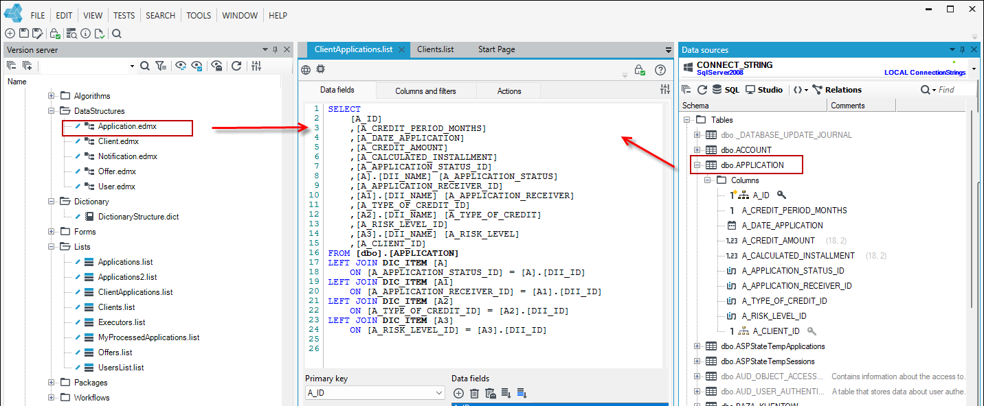Toggle the eye icon with blue checkbox

[197, 66]
